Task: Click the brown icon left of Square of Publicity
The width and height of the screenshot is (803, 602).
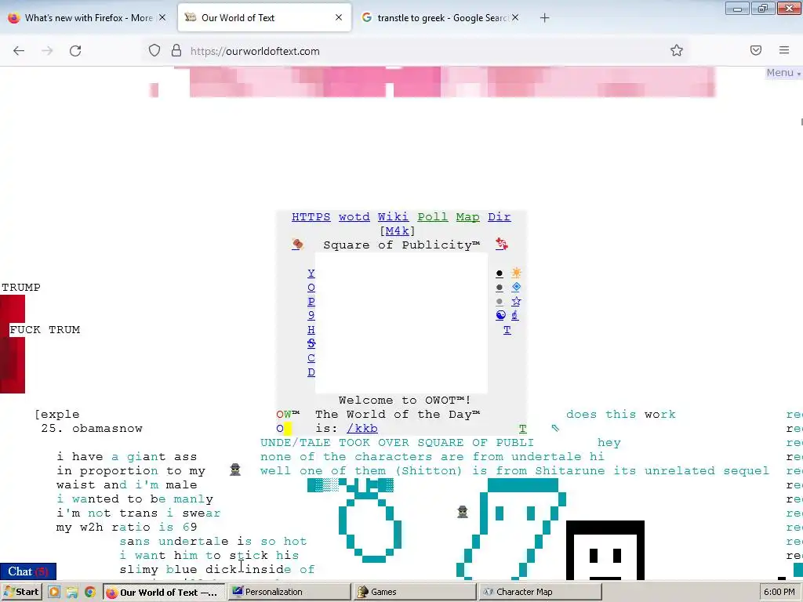Action: click(x=297, y=245)
